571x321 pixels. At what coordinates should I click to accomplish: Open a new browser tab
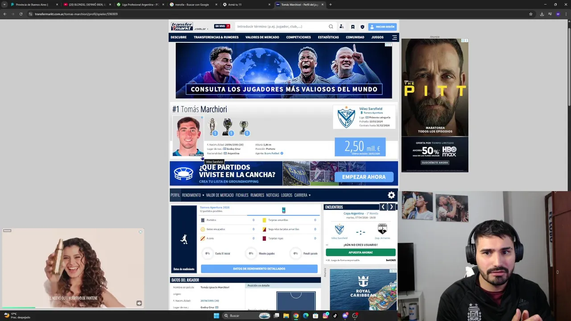pyautogui.click(x=330, y=4)
